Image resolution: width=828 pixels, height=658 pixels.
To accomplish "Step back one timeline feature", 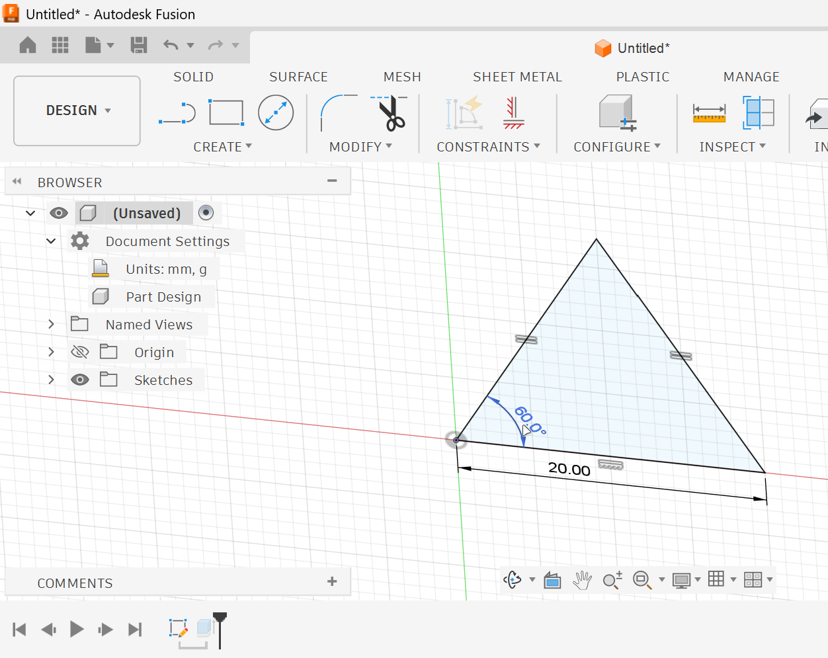I will pos(48,630).
